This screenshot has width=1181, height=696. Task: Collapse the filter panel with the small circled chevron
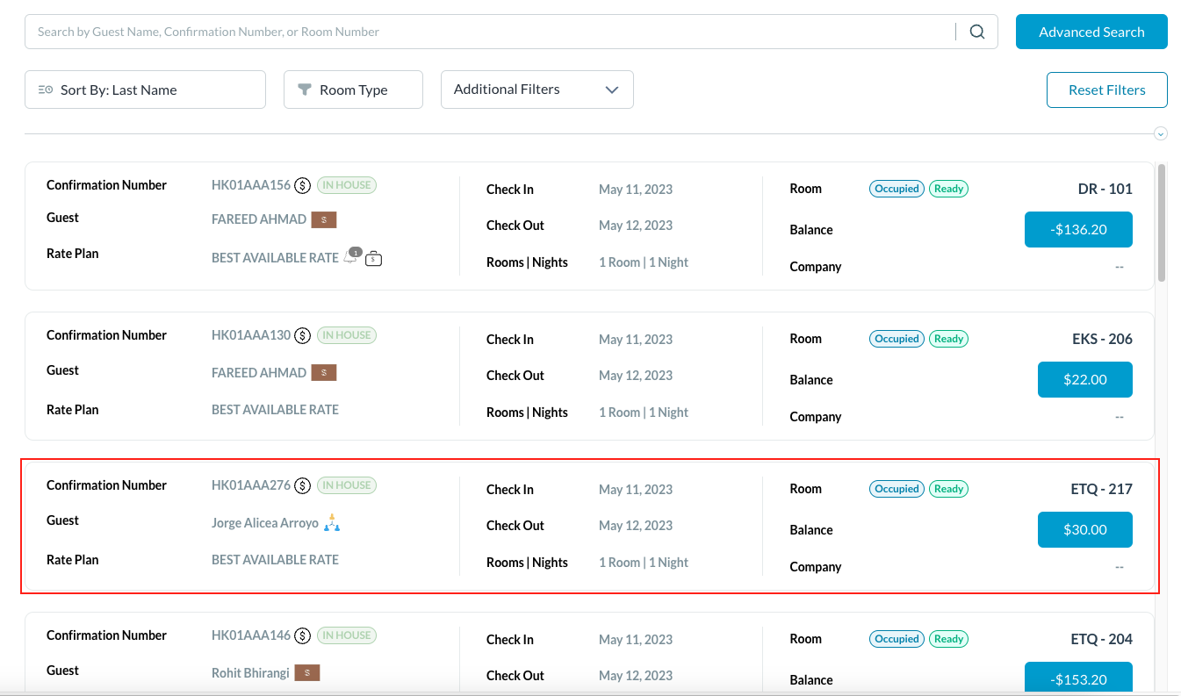1161,133
